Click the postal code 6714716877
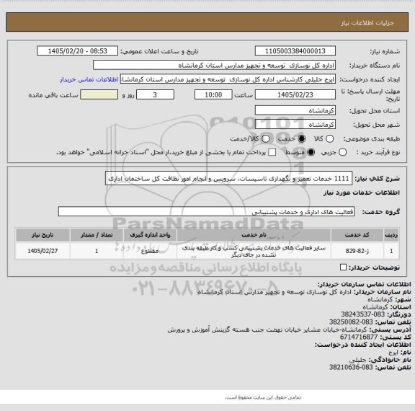 359,337
